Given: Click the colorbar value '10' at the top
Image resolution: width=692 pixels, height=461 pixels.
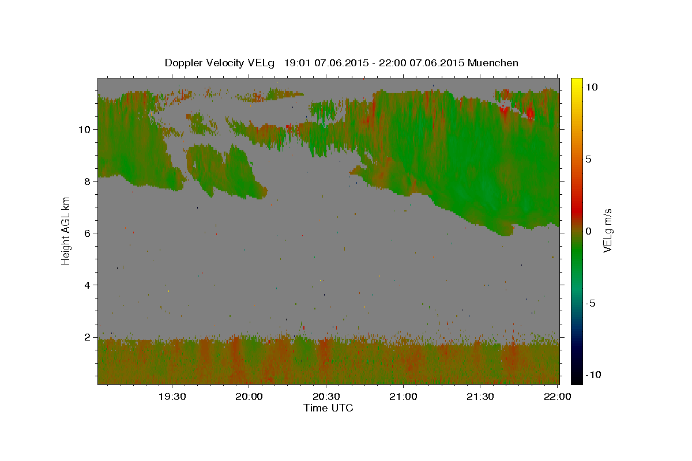Looking at the screenshot, I should (592, 86).
